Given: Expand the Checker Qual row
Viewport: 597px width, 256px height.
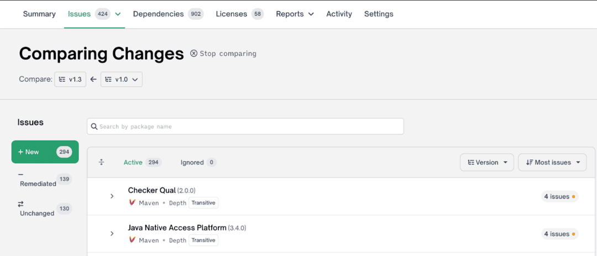Looking at the screenshot, I should click(x=112, y=196).
